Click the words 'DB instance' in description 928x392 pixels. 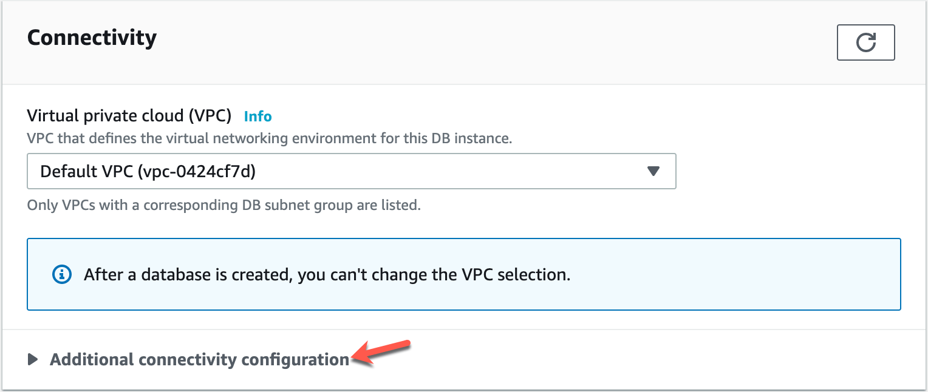coord(477,138)
